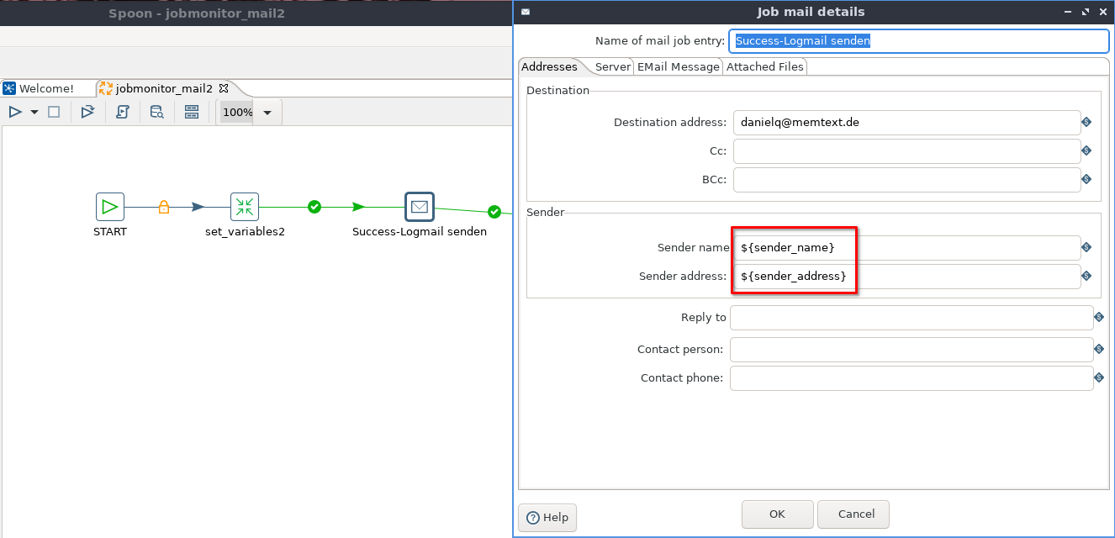
Task: Click the Get SQL script icon
Action: pyautogui.click(x=123, y=112)
